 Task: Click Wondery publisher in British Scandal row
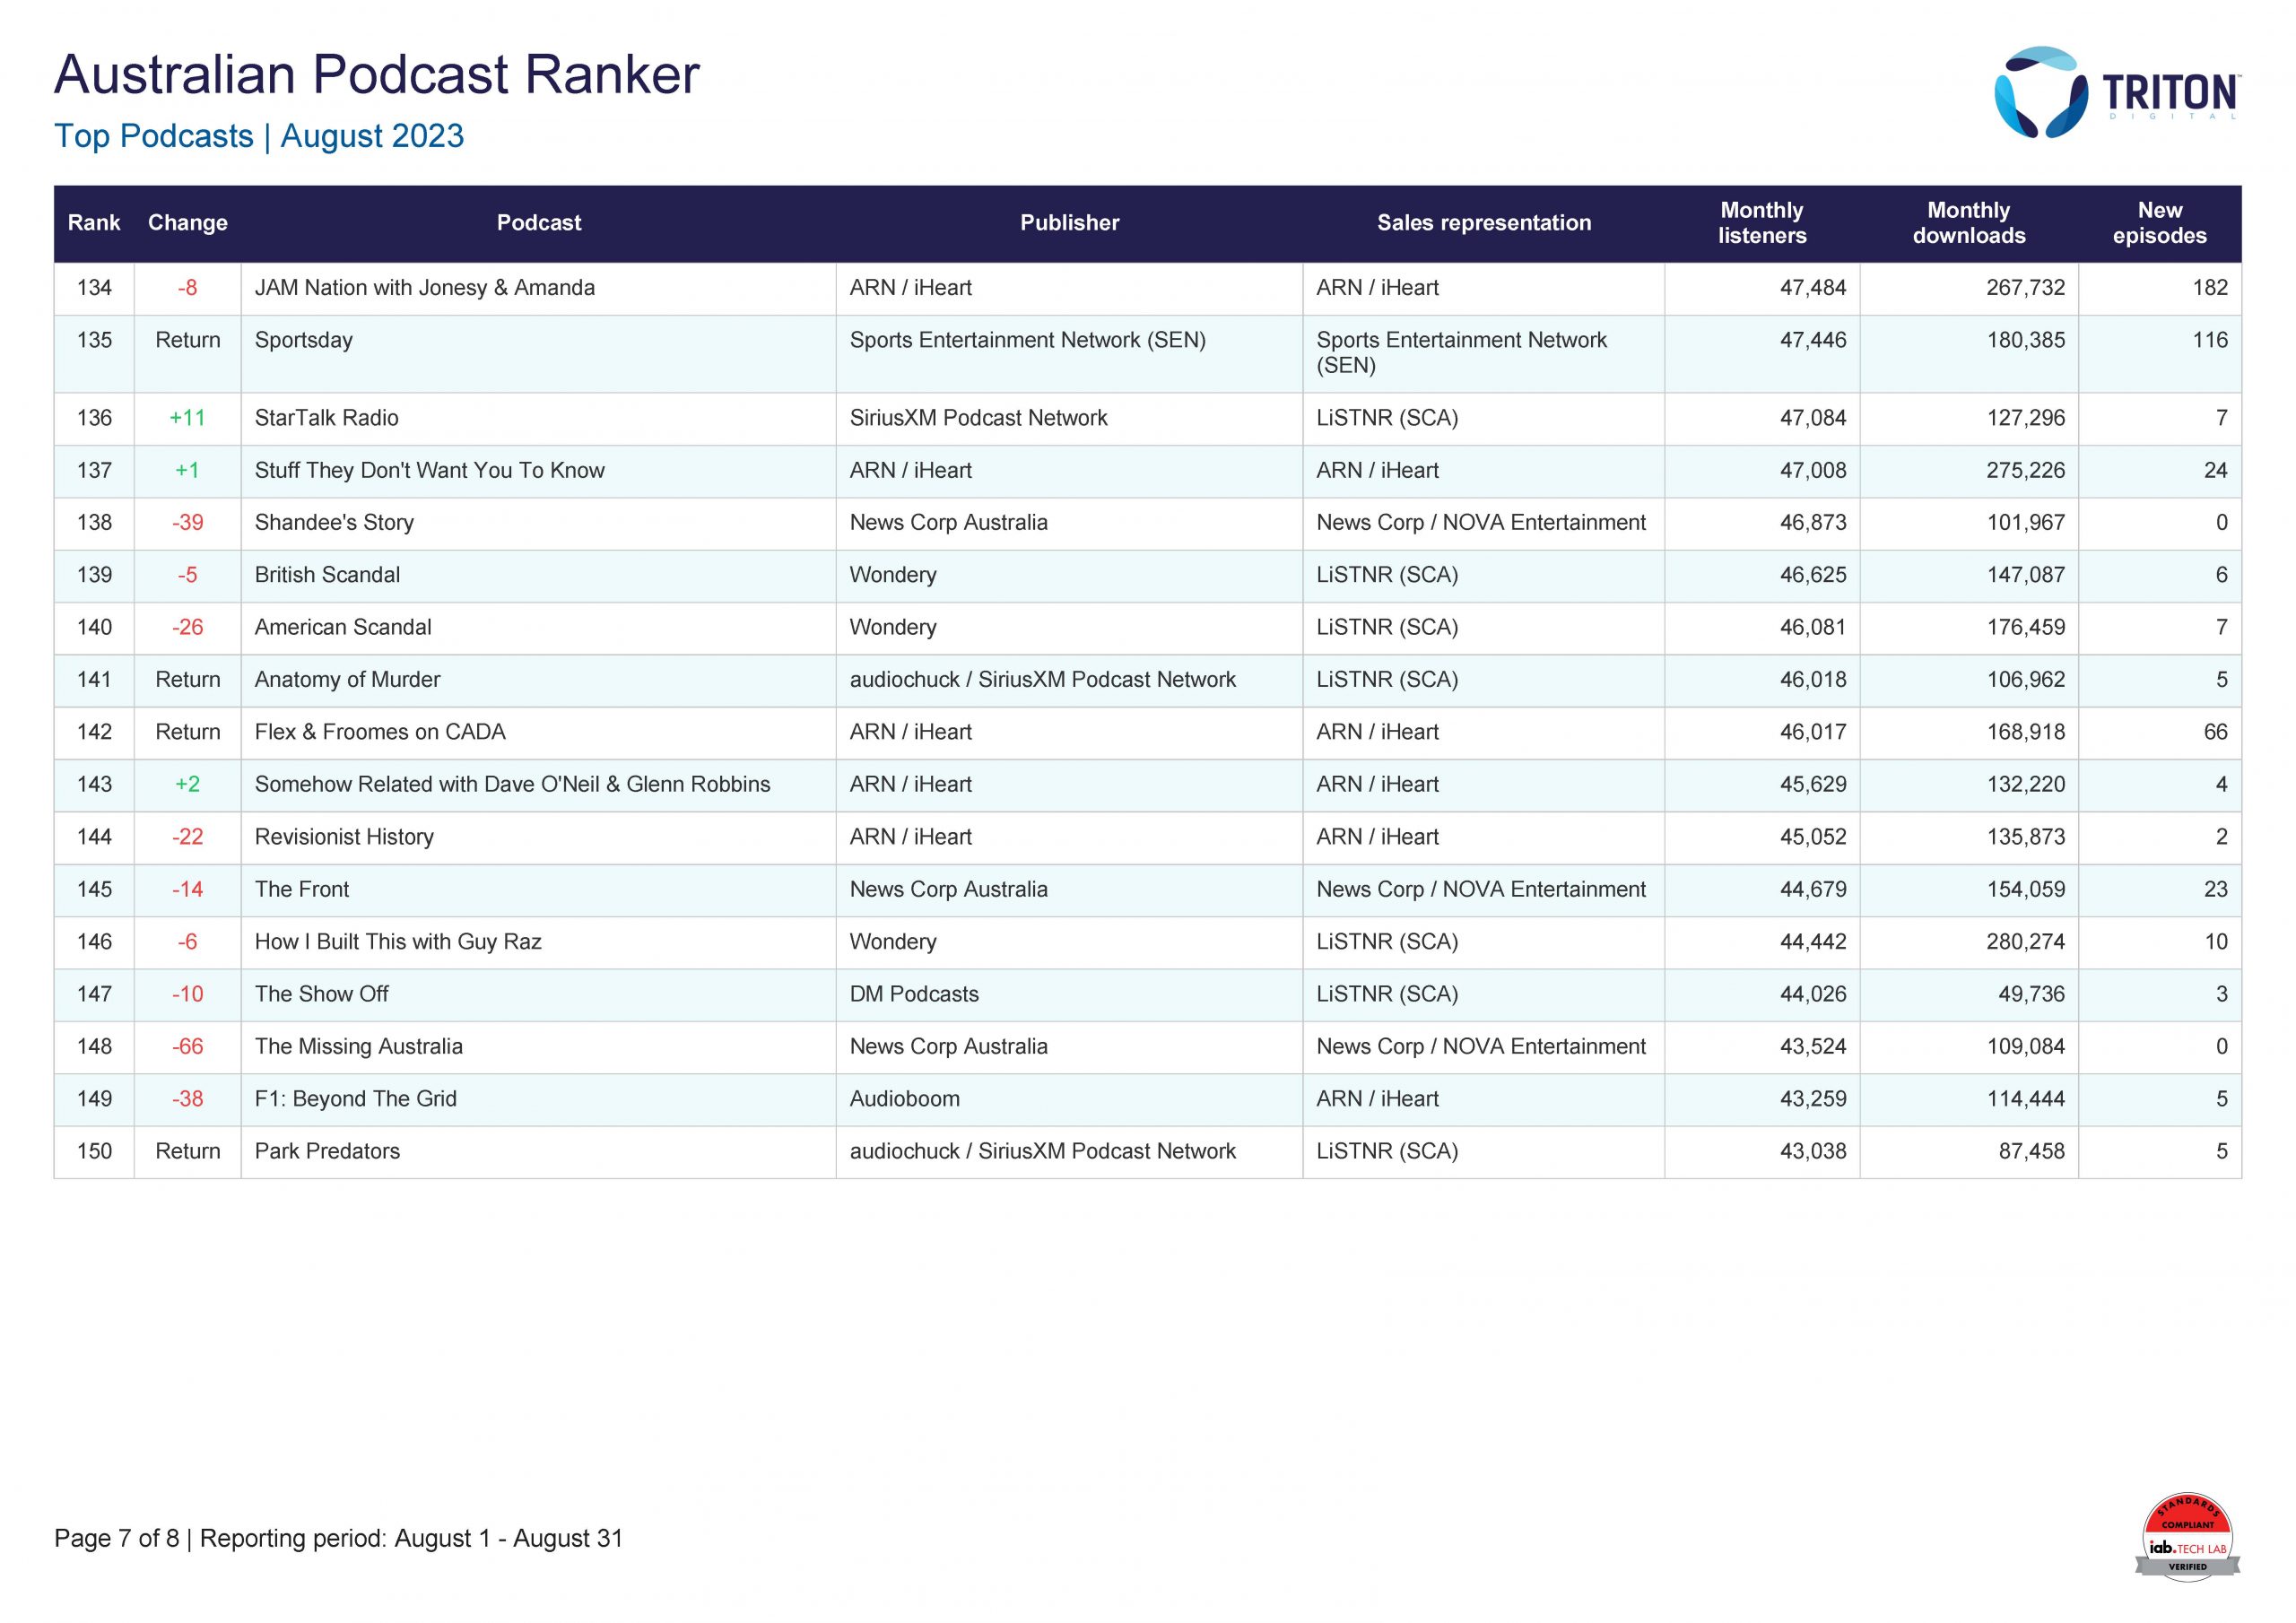893,575
